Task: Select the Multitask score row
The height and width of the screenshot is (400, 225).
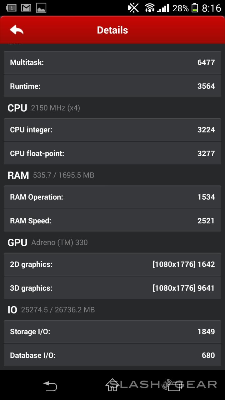Action: point(112,62)
